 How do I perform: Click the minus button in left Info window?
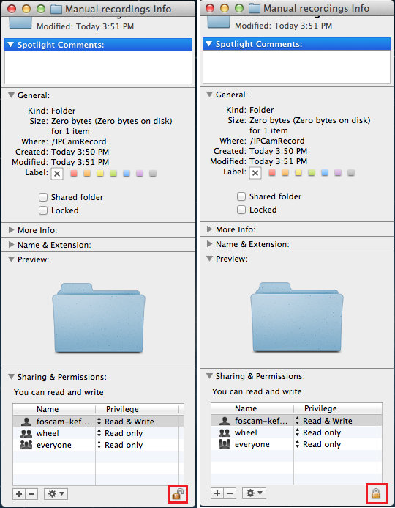pyautogui.click(x=31, y=494)
